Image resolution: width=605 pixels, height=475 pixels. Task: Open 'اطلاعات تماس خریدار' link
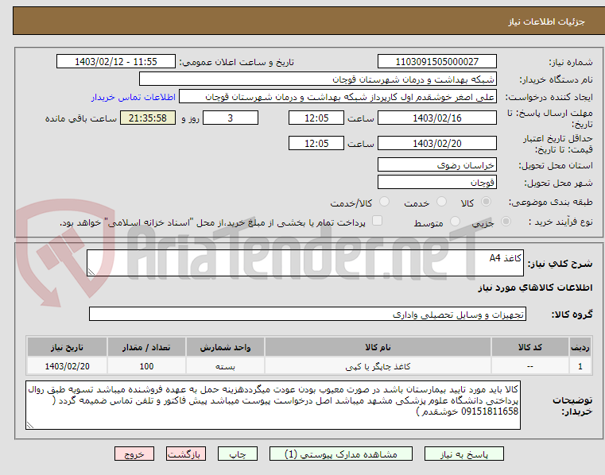pyautogui.click(x=134, y=97)
